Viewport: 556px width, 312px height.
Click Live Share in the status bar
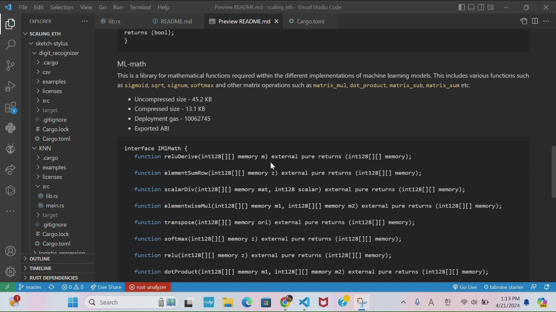pos(106,287)
